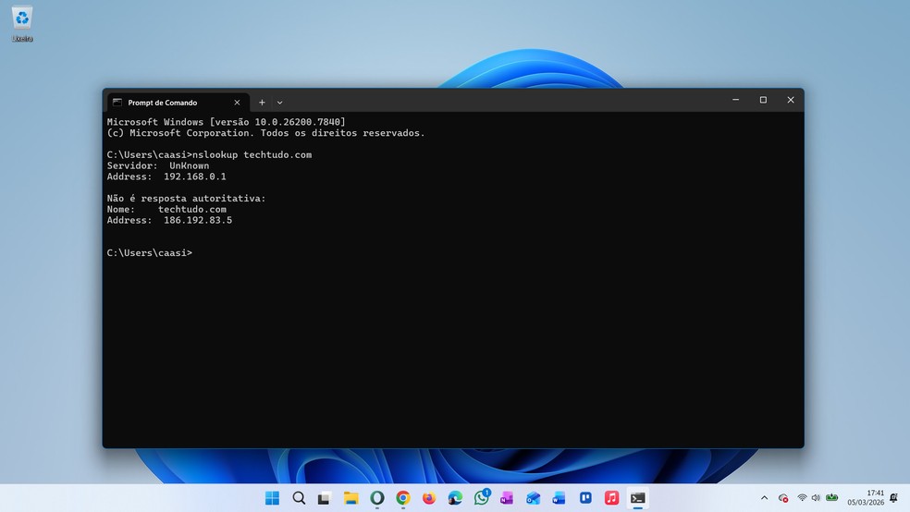
Task: Minimize the terminal window
Action: [x=735, y=100]
